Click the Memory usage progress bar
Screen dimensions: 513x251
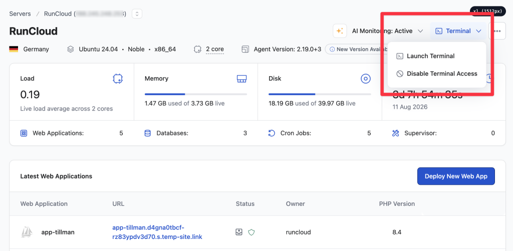[196, 94]
